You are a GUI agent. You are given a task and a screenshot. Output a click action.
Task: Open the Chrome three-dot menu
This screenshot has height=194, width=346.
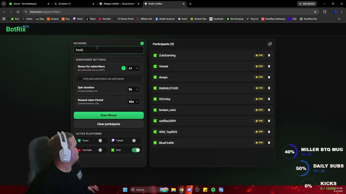click(x=342, y=12)
